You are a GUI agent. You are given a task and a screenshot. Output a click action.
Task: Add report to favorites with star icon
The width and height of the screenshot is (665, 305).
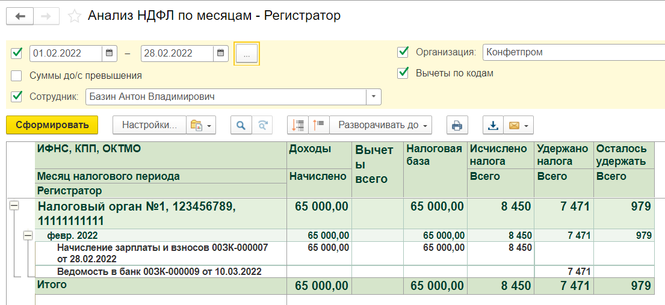[75, 16]
